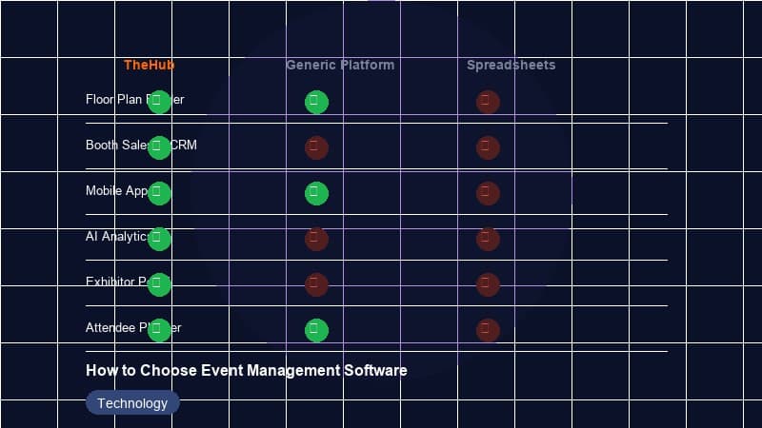Select the Spreadsheets column header

pos(511,65)
